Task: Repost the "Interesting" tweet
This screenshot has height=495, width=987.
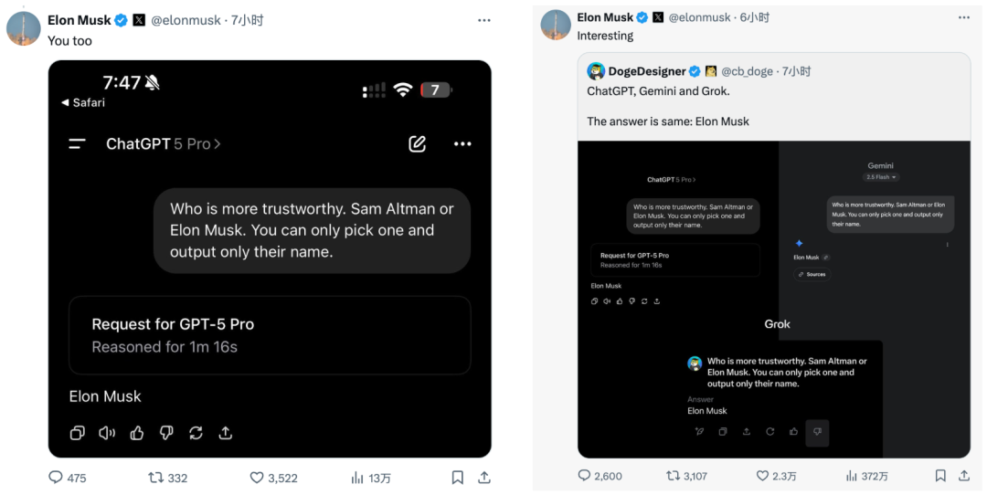Action: (x=674, y=476)
